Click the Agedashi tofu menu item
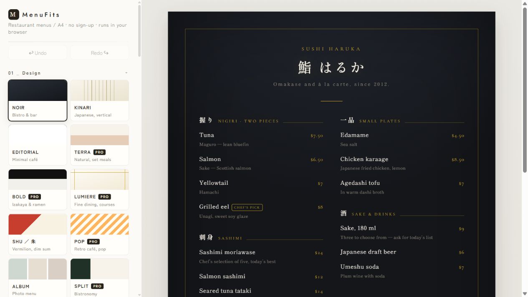 coord(360,183)
